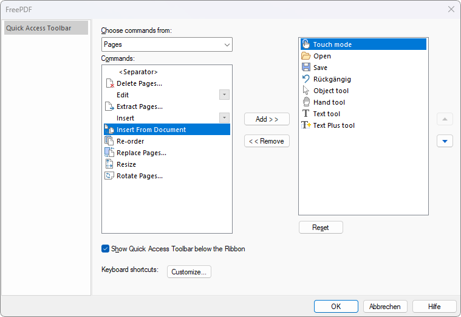
Task: Click Reset button under toolbar list
Action: [x=321, y=228]
